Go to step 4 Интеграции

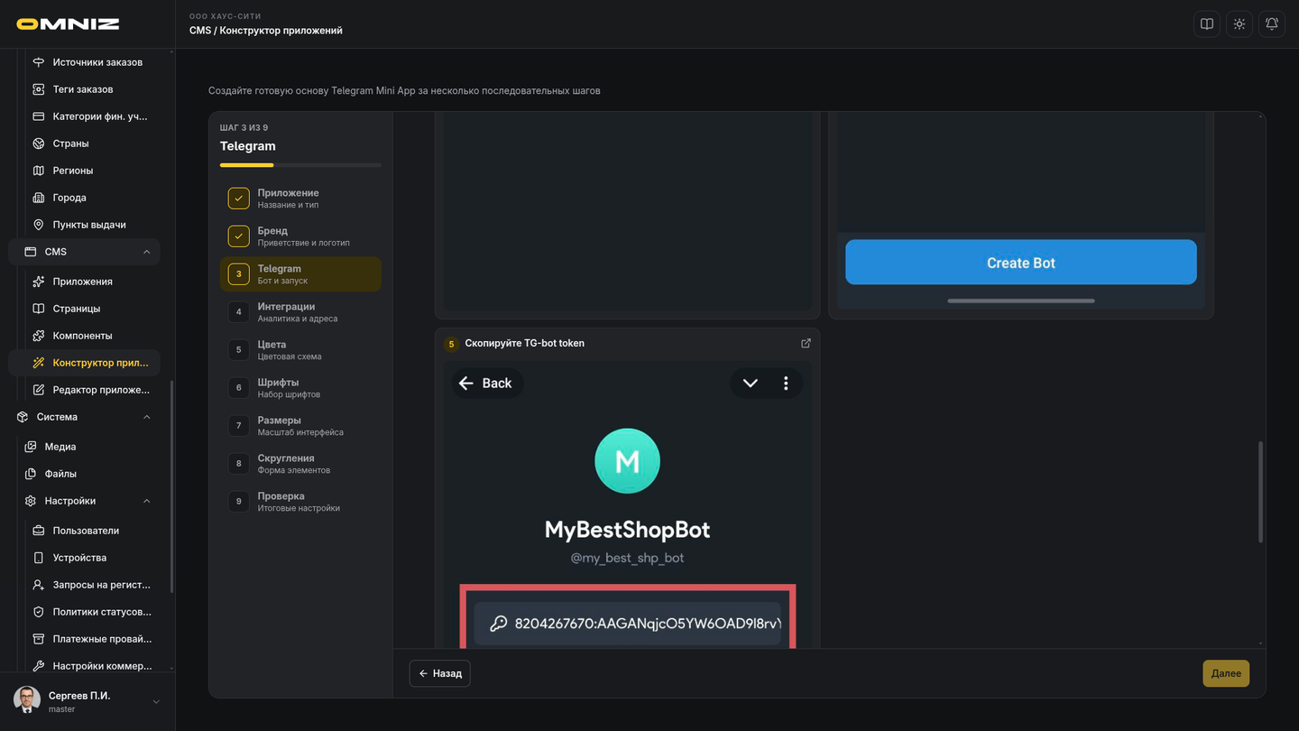300,312
